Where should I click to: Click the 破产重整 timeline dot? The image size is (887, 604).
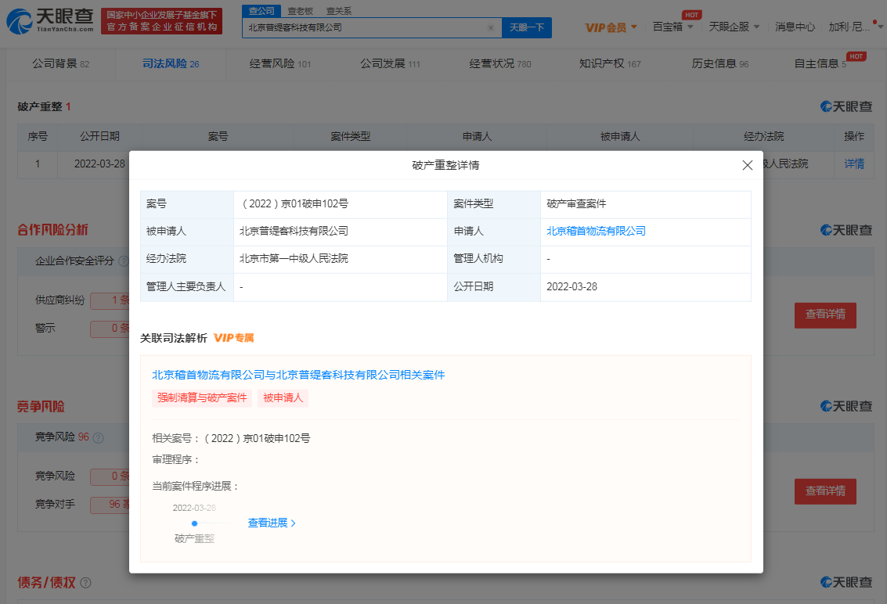(x=195, y=523)
